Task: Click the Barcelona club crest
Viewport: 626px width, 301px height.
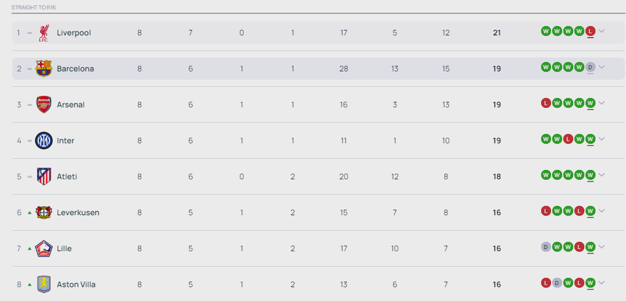Action: click(x=44, y=69)
